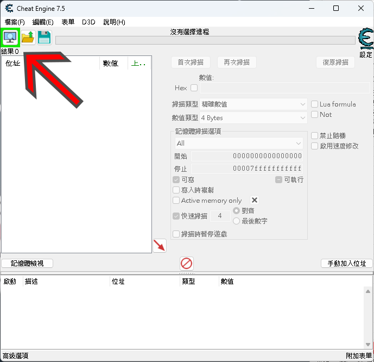Save table with floppy disk icon
Image resolution: width=374 pixels, height=362 pixels.
tap(45, 38)
